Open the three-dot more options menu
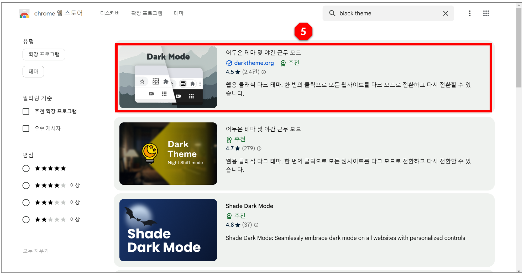524x274 pixels. 470,13
